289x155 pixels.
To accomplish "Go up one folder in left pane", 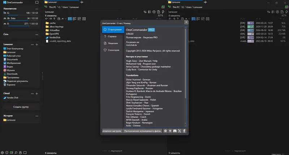I will [x=55, y=19].
